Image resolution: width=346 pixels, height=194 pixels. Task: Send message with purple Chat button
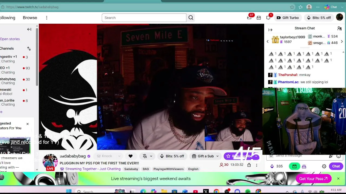pos(336,166)
